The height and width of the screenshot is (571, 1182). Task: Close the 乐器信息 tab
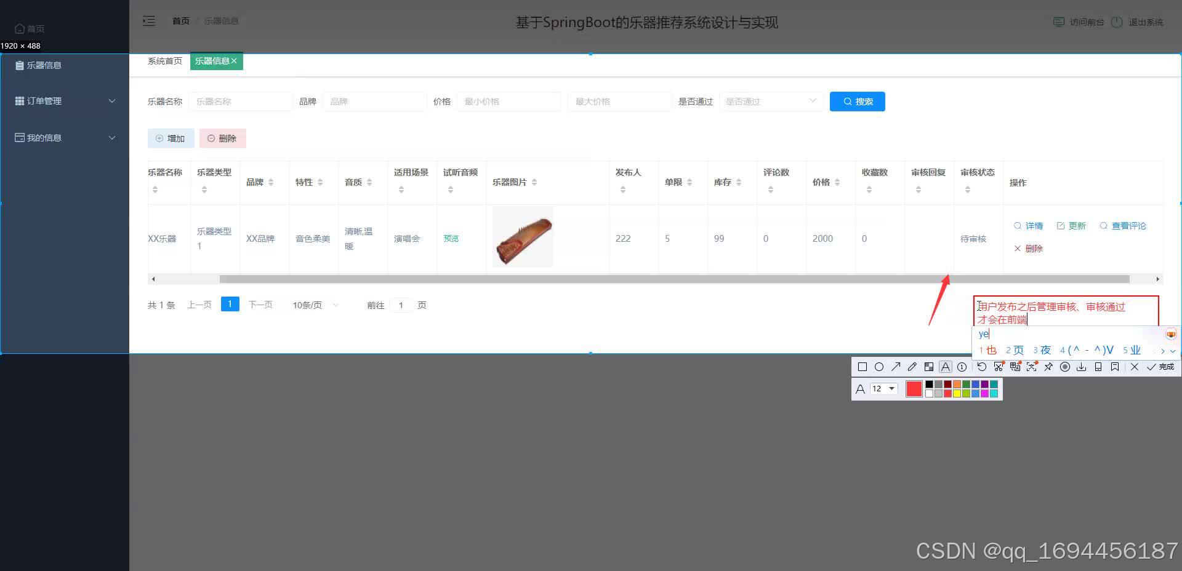pyautogui.click(x=234, y=61)
